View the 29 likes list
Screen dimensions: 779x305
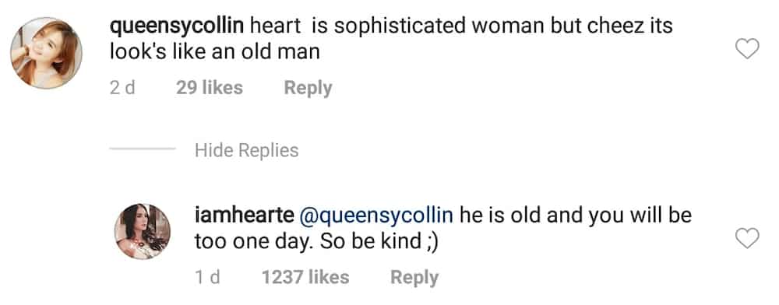click(x=209, y=88)
